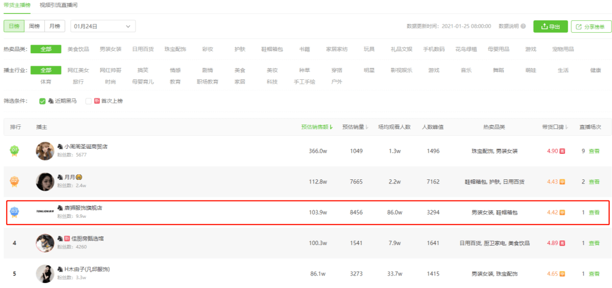Enable the 首次上榜 filter checkbox
The width and height of the screenshot is (612, 288).
click(x=88, y=101)
